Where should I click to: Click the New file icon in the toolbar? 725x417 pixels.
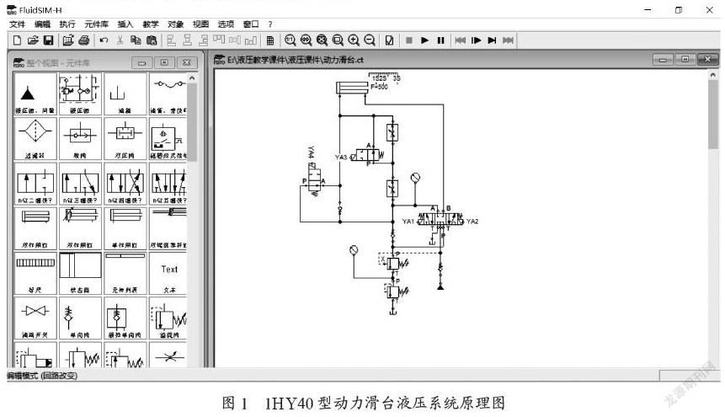tap(17, 40)
